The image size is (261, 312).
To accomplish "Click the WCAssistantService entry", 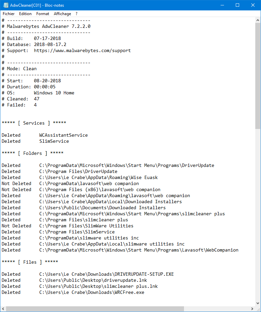I will click(x=63, y=135).
